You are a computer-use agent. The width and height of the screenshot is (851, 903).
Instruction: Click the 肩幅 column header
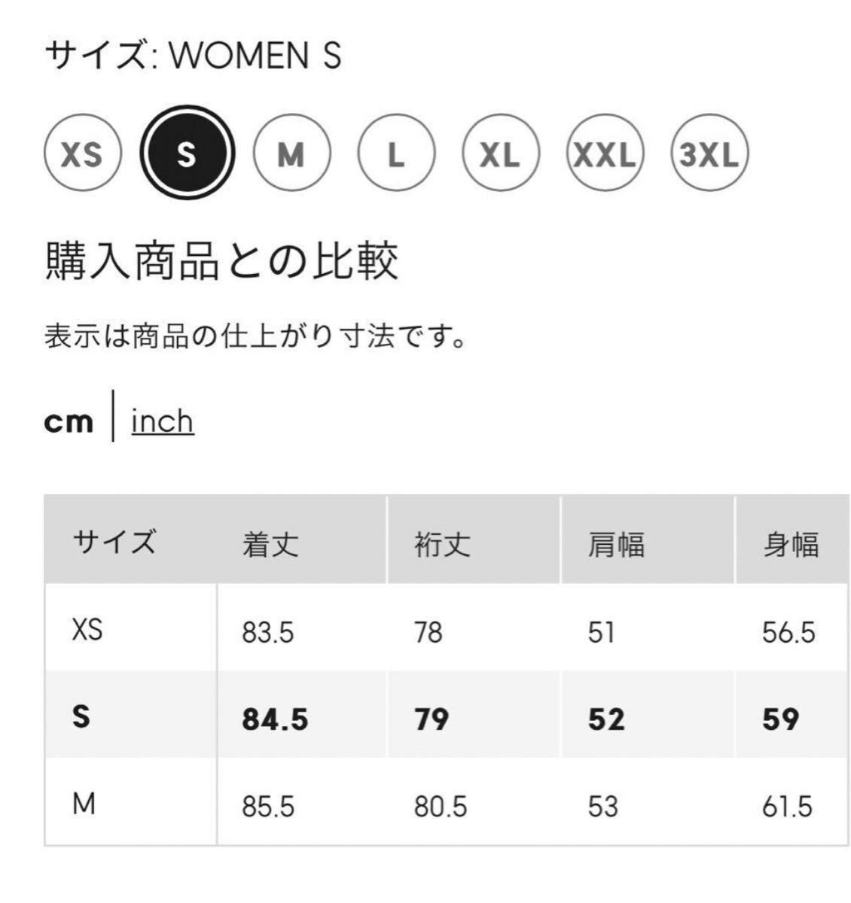coord(615,544)
